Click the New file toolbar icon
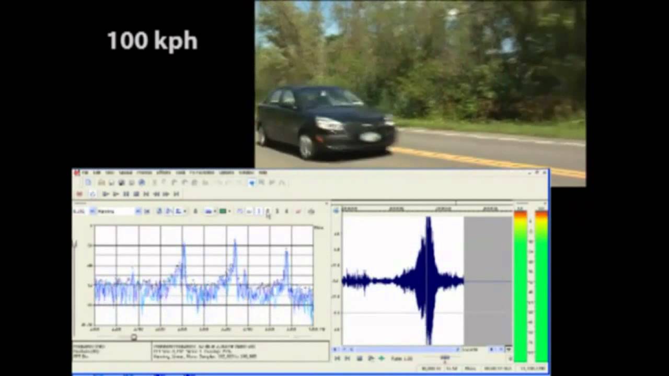This screenshot has width=669, height=376. [88, 182]
